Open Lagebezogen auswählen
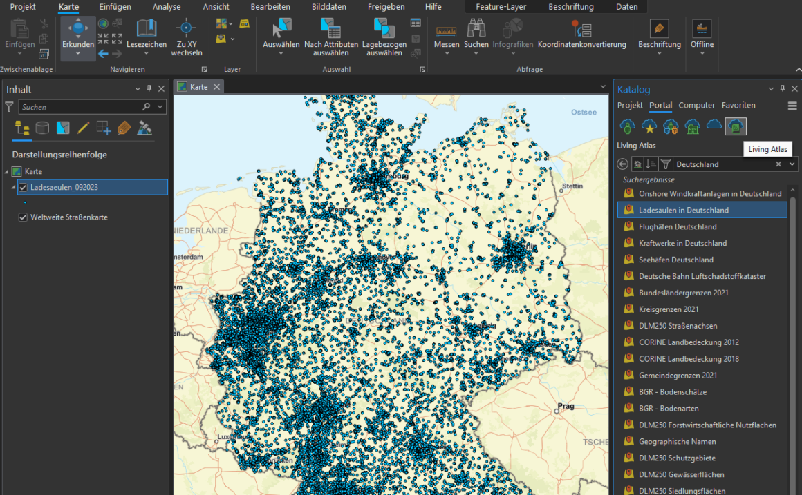Viewport: 802px width, 495px height. (384, 37)
